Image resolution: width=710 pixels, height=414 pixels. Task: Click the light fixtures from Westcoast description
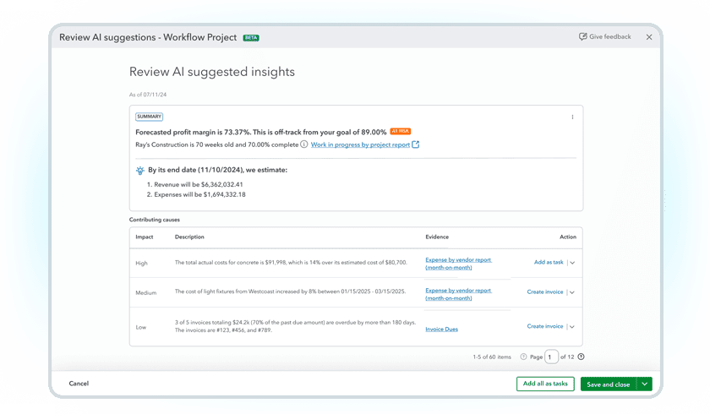(x=290, y=291)
